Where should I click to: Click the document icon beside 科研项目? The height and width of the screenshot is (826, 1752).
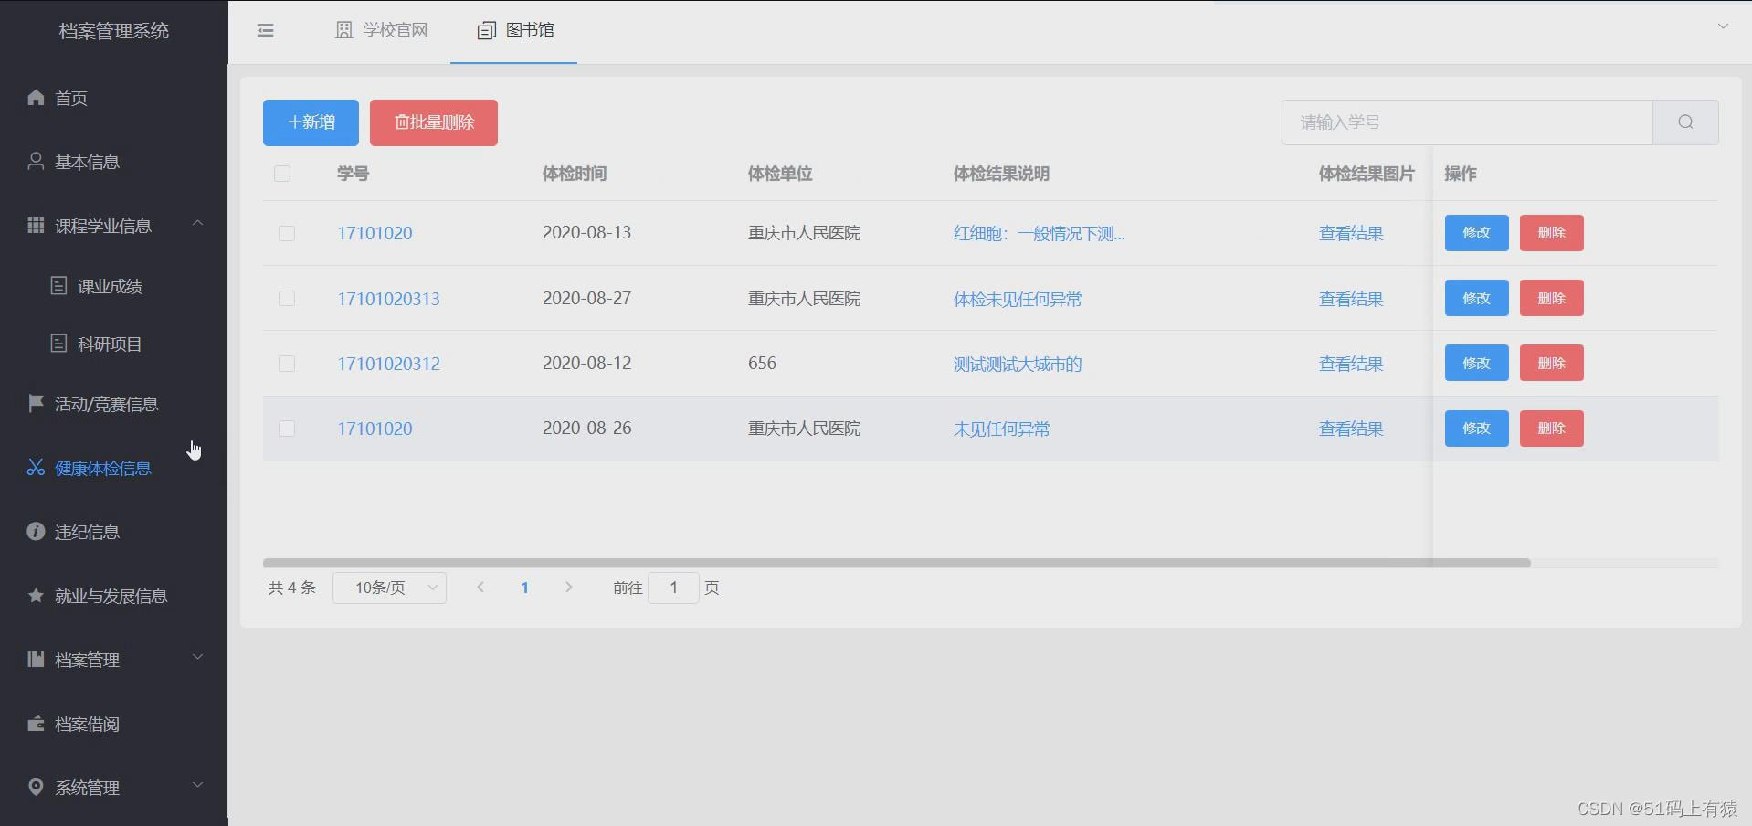(58, 344)
